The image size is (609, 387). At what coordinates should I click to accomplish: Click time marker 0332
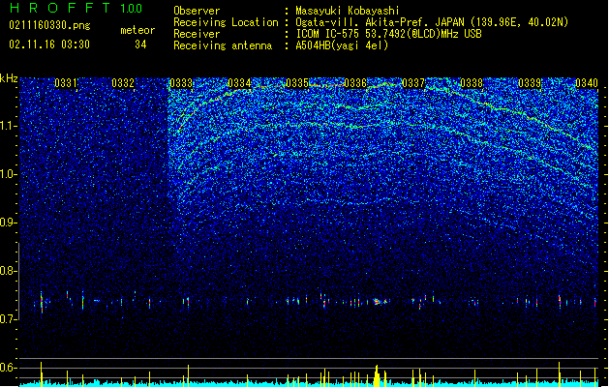123,83
